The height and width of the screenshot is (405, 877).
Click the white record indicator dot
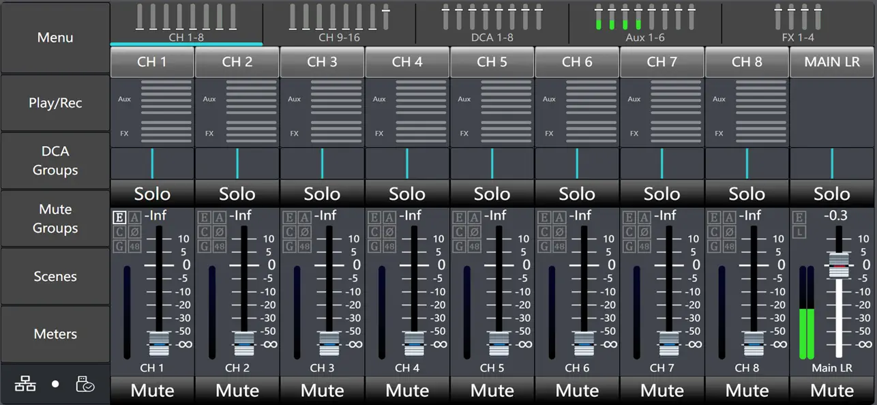(x=55, y=385)
